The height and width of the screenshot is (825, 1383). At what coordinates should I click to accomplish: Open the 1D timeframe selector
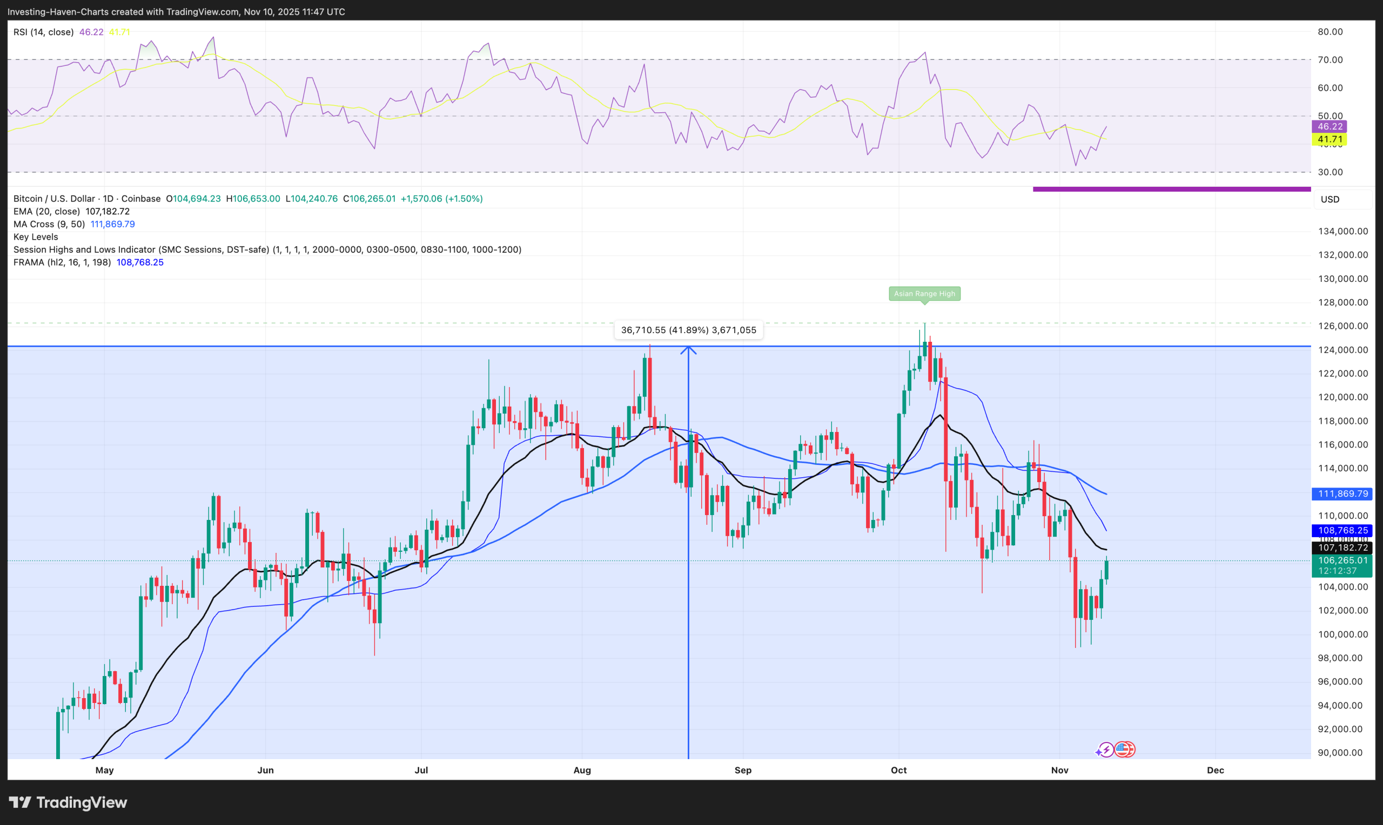pyautogui.click(x=109, y=198)
